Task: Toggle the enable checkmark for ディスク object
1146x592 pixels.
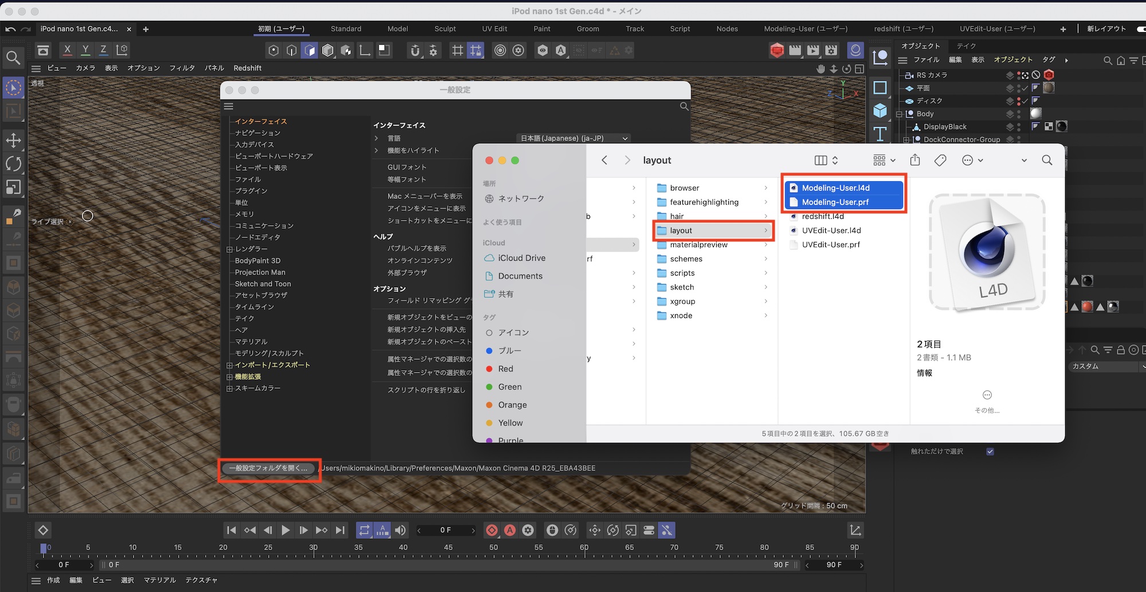Action: click(1025, 101)
